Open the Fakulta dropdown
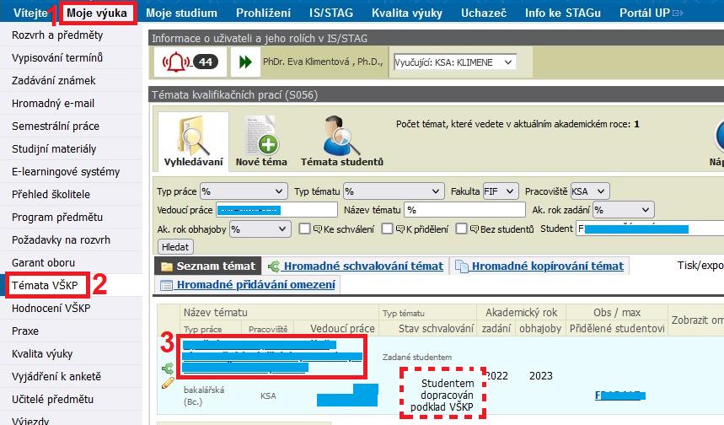Viewport: 724px width, 425px height. [x=501, y=191]
